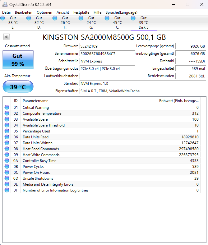Image resolution: width=208 pixels, height=245 pixels.
Task: Click the status circle for Error Information Log Entries
Action: (x=7, y=190)
